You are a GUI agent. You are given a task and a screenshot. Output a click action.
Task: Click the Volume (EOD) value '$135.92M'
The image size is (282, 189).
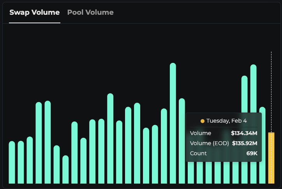click(245, 143)
